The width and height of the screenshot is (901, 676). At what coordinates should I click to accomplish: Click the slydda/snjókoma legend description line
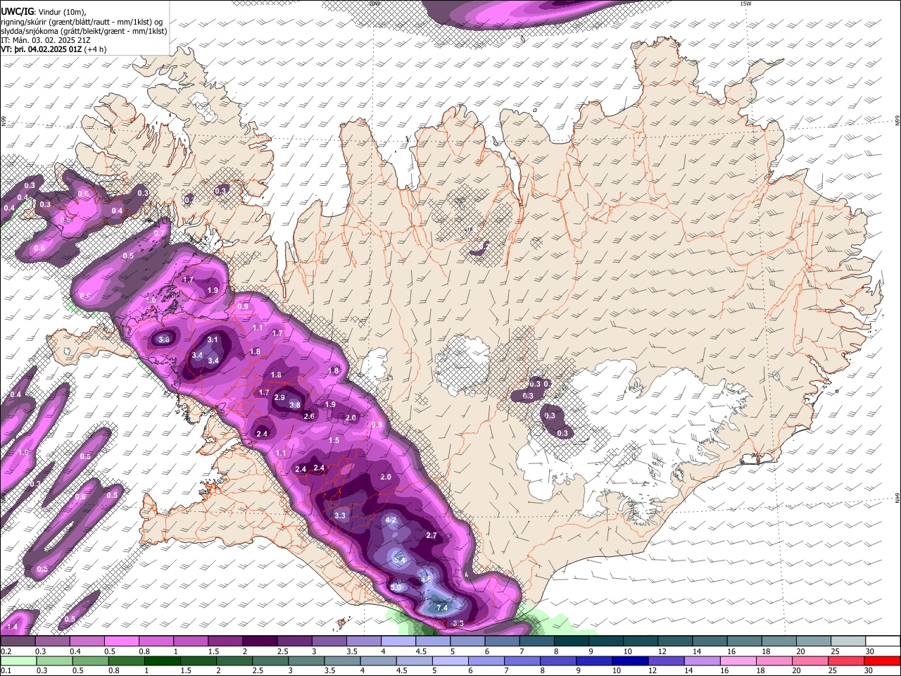point(84,31)
